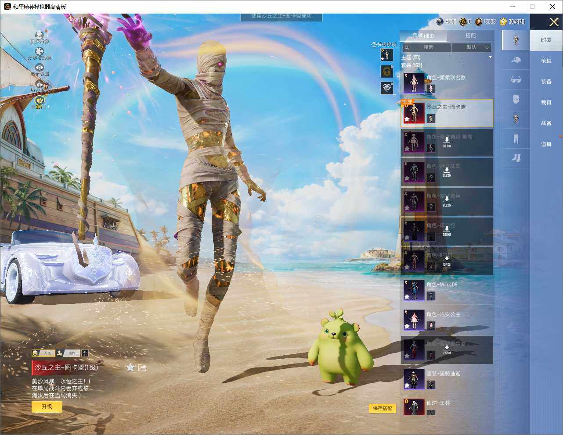This screenshot has height=435, width=563.
Task: Switch to the 搭配 tab
Action: pyautogui.click(x=470, y=36)
